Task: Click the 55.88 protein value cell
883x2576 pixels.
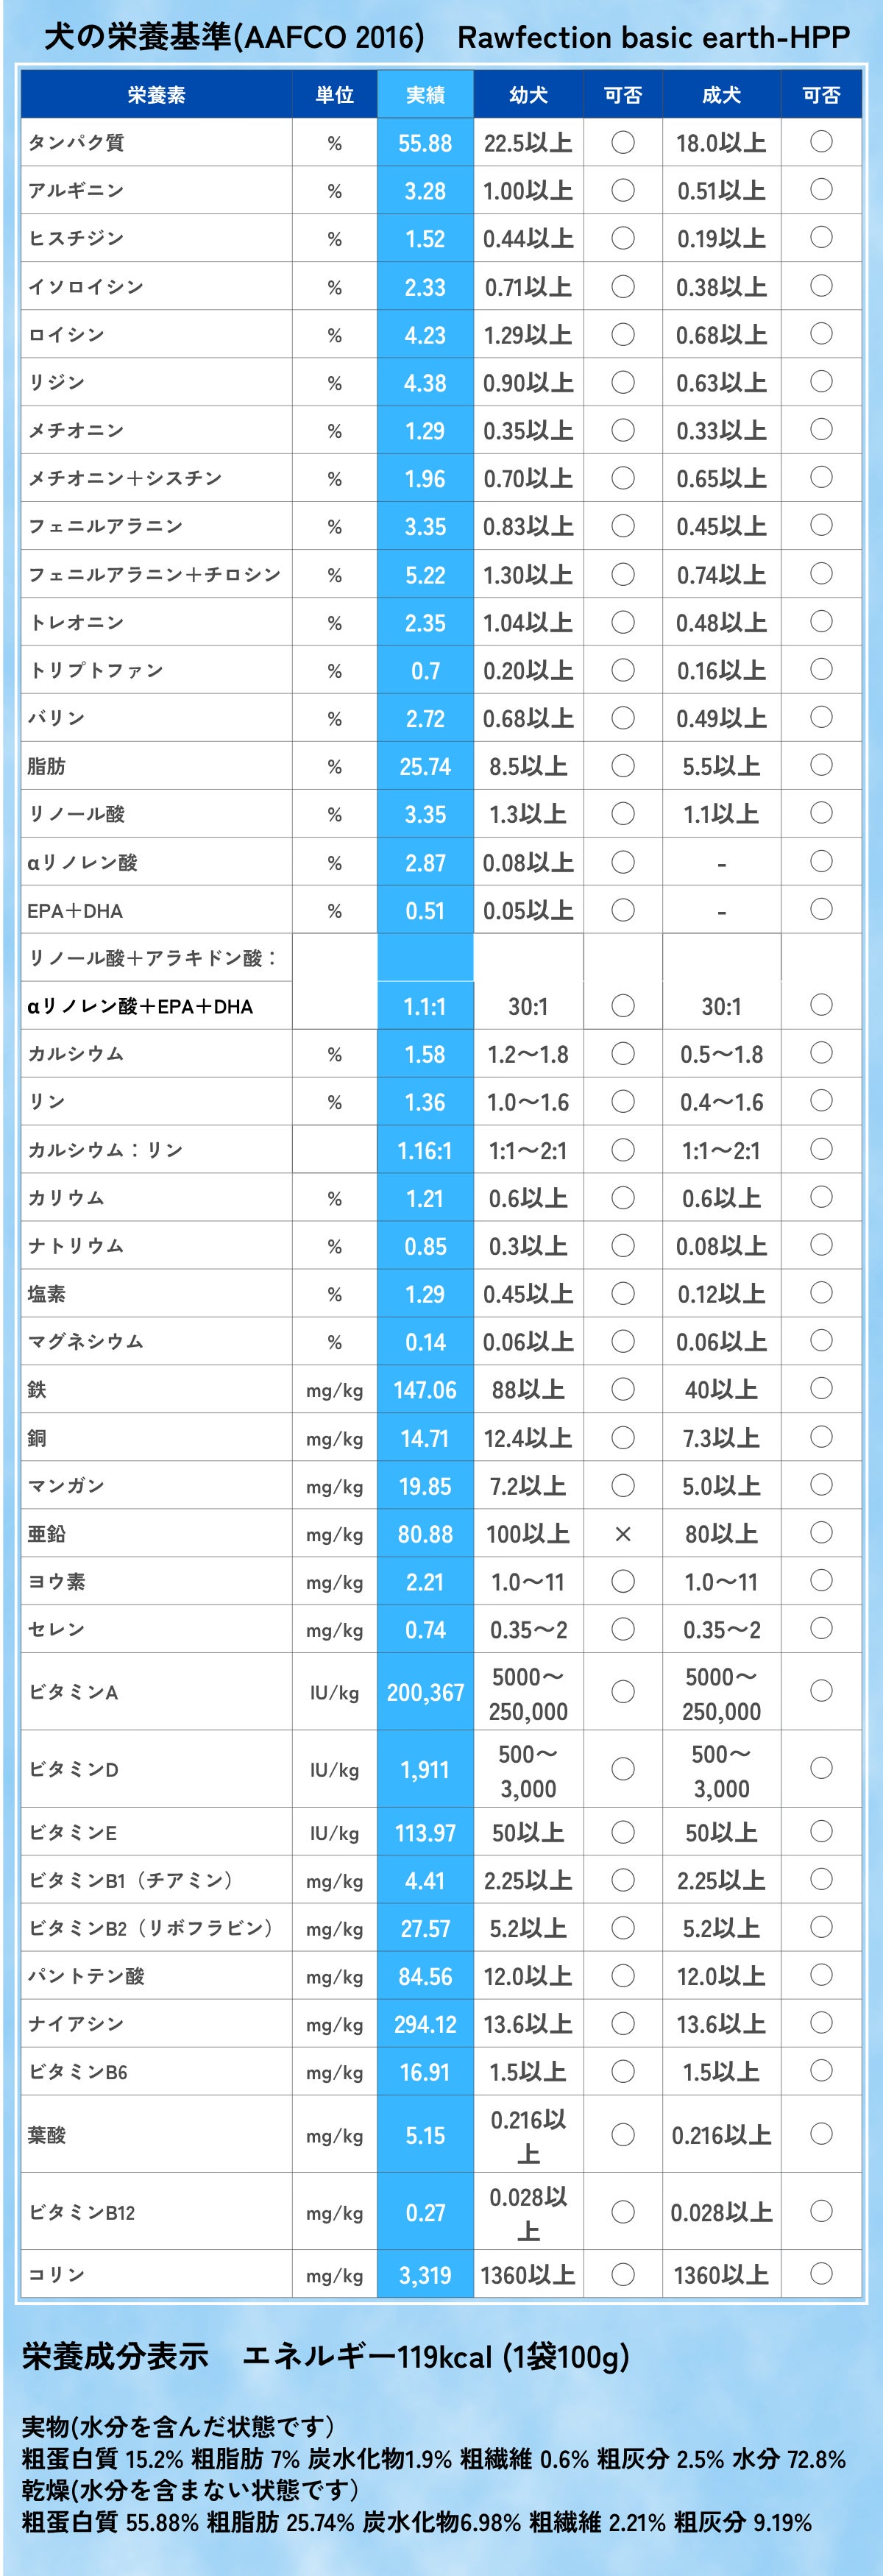Action: (425, 143)
